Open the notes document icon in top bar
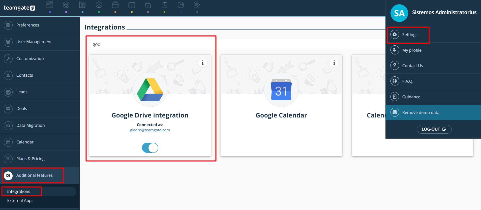481x210 pixels. tap(197, 5)
